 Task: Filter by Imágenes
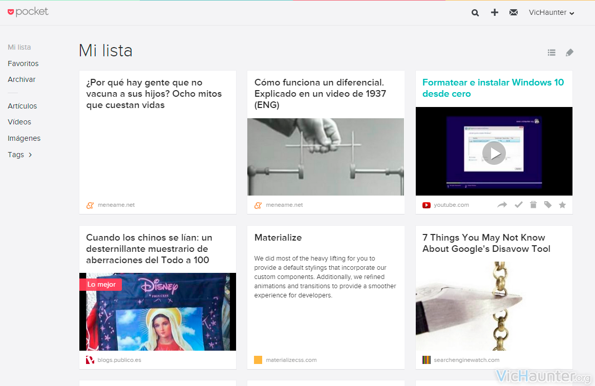point(24,138)
